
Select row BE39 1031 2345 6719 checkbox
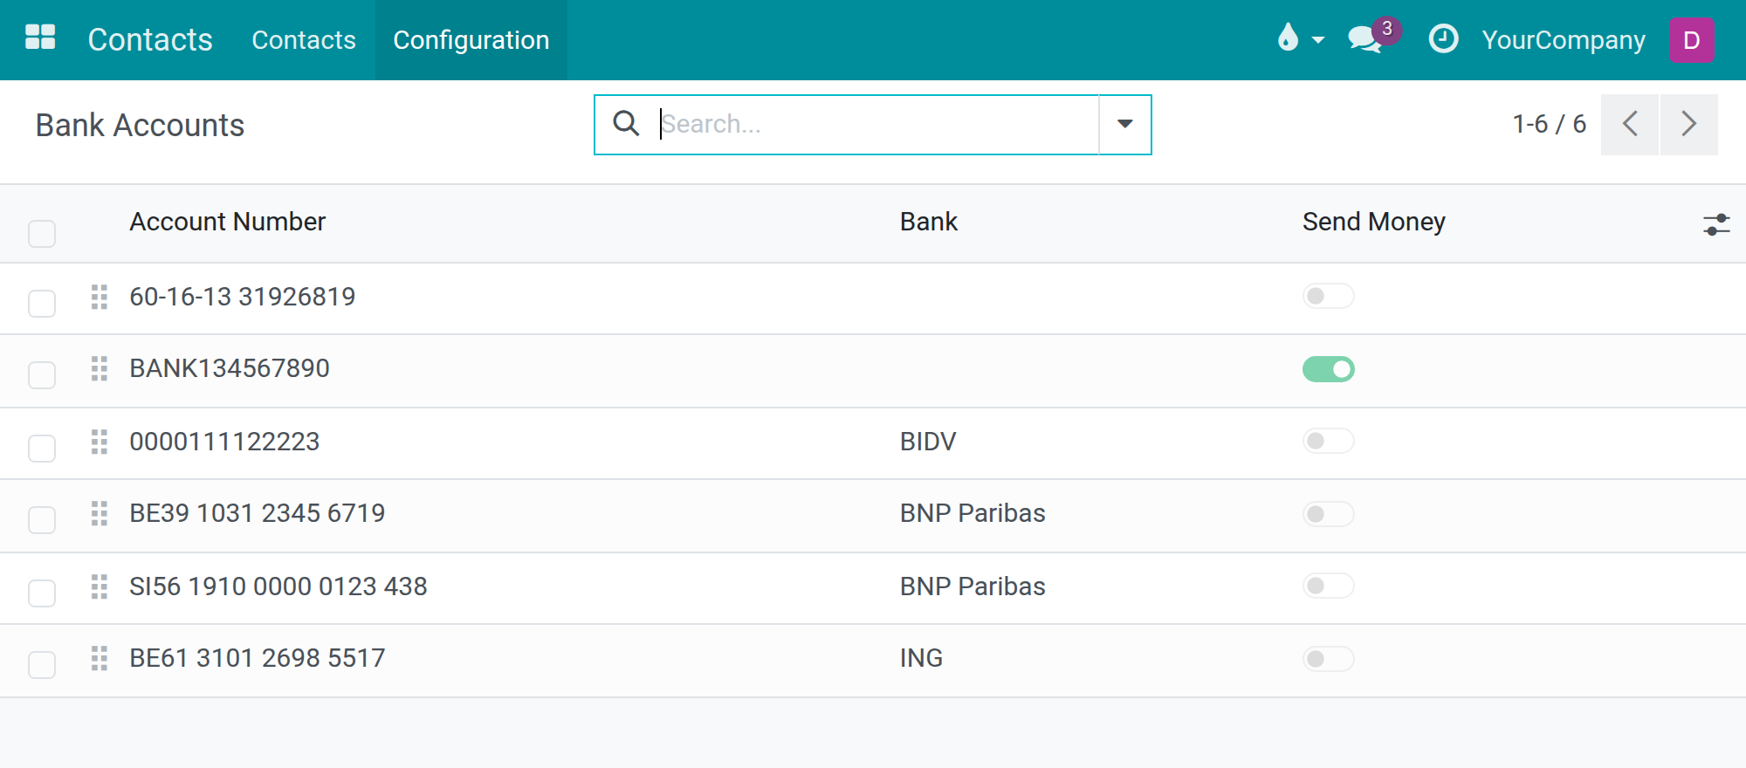42,520
